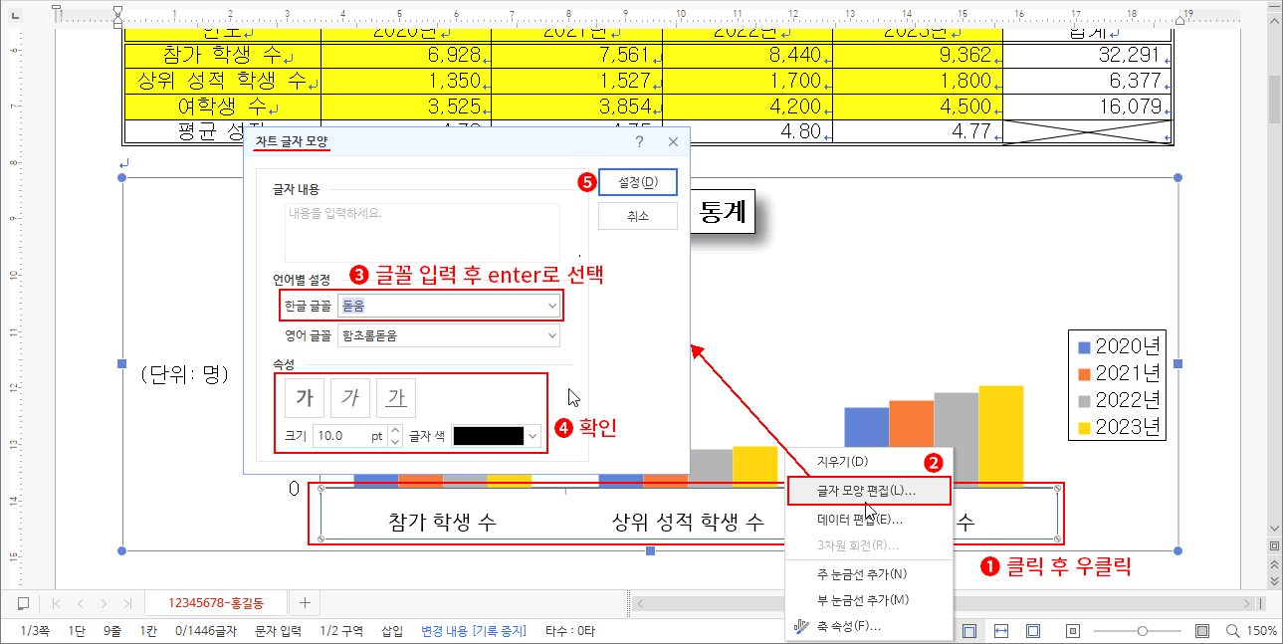Toggle bold 가 attribute in 속성

pos(305,397)
